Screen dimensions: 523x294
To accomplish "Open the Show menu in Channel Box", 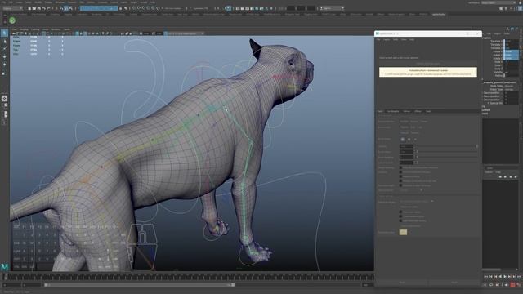I will click(507, 33).
